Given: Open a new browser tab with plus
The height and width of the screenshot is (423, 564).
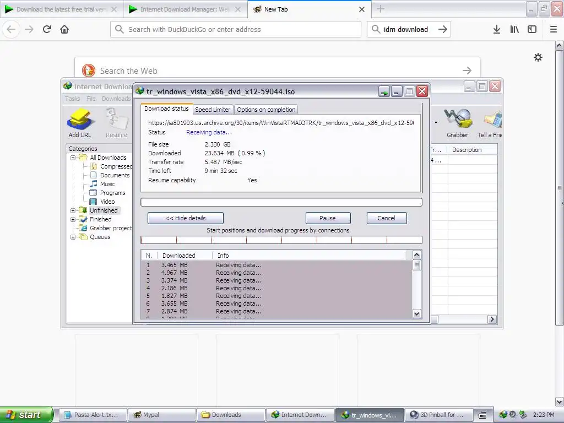Looking at the screenshot, I should click(x=381, y=9).
